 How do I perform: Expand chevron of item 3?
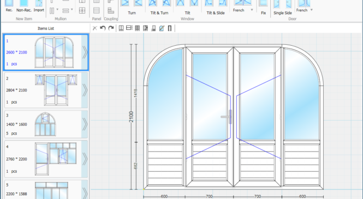tap(85, 124)
